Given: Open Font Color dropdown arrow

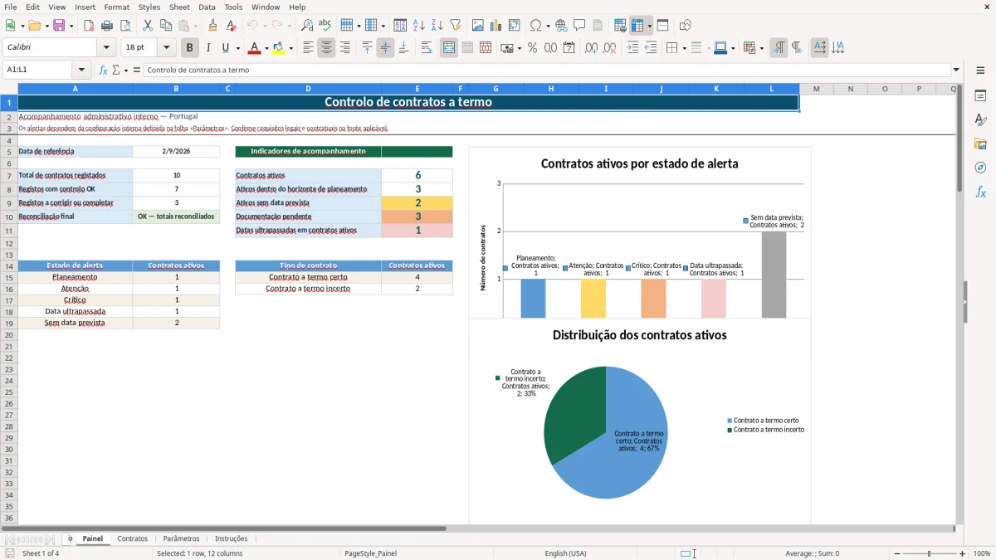Looking at the screenshot, I should pos(266,48).
